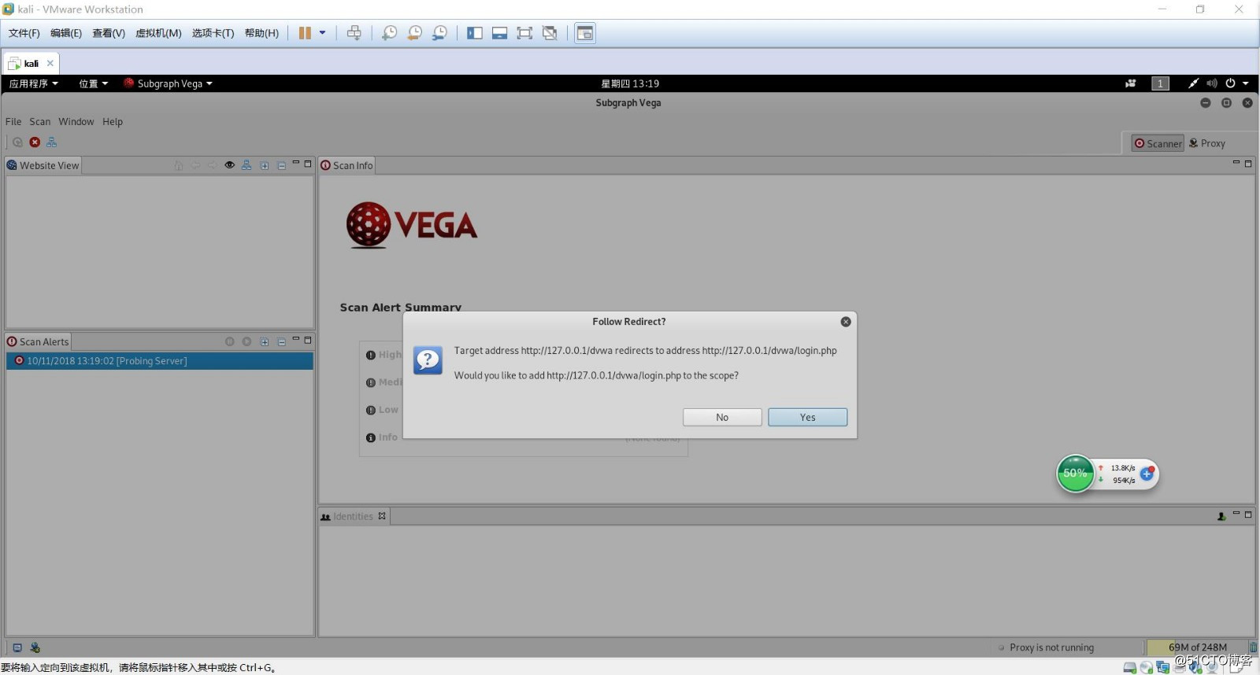Image resolution: width=1260 pixels, height=675 pixels.
Task: Toggle the eye visibility filter in Website View
Action: [229, 165]
